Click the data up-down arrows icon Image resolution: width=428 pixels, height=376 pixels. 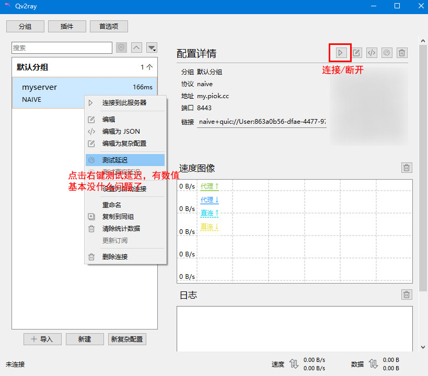point(373,364)
